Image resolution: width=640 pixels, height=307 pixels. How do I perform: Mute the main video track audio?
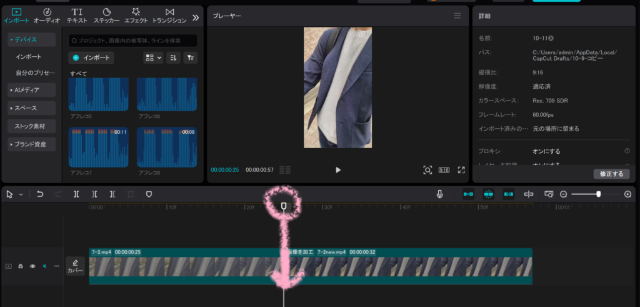tap(44, 266)
